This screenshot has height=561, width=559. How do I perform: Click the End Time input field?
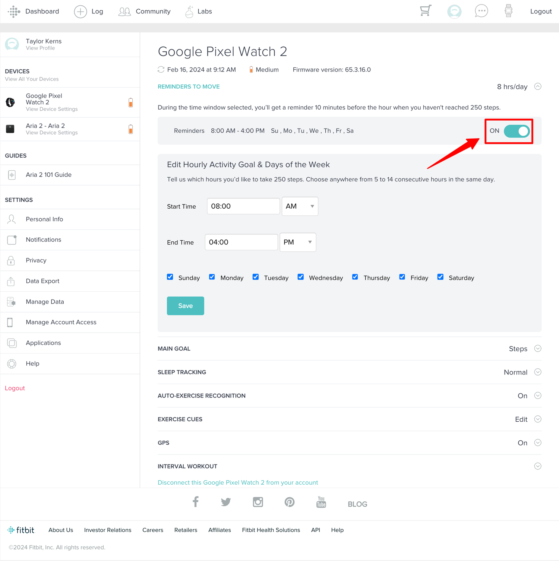tap(241, 243)
